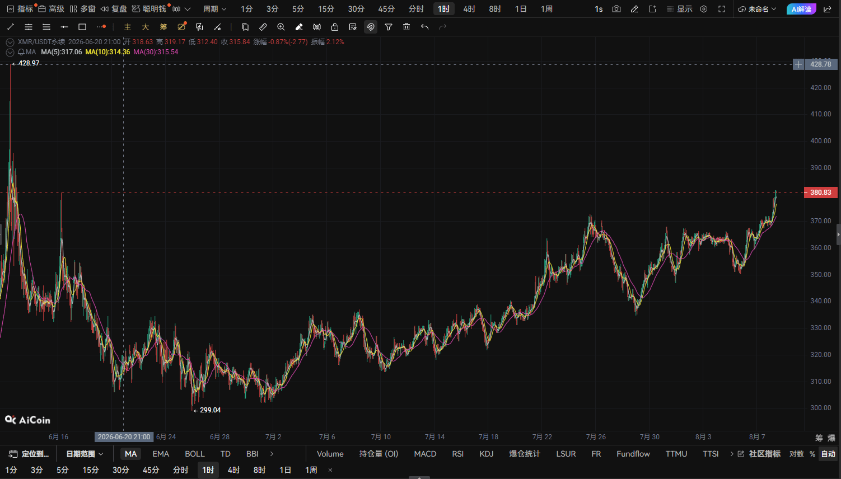Viewport: 841px width, 479px height.
Task: Click the 主 main-force indicator icon
Action: pyautogui.click(x=128, y=27)
